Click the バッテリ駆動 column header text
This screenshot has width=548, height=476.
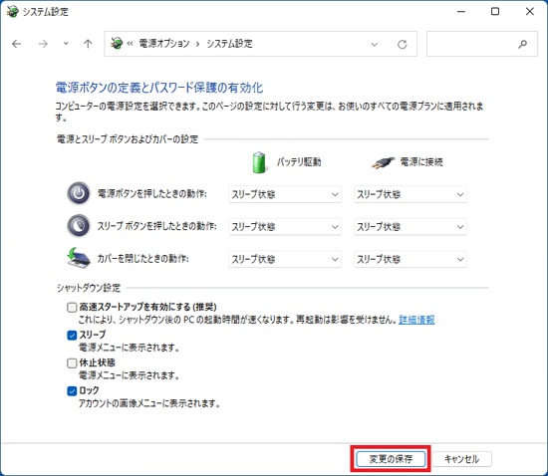(x=299, y=162)
